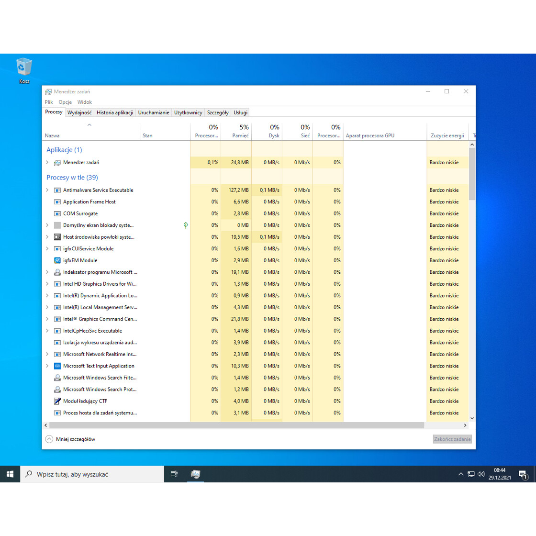
Task: Click the volume icon in system tray
Action: [x=481, y=474]
